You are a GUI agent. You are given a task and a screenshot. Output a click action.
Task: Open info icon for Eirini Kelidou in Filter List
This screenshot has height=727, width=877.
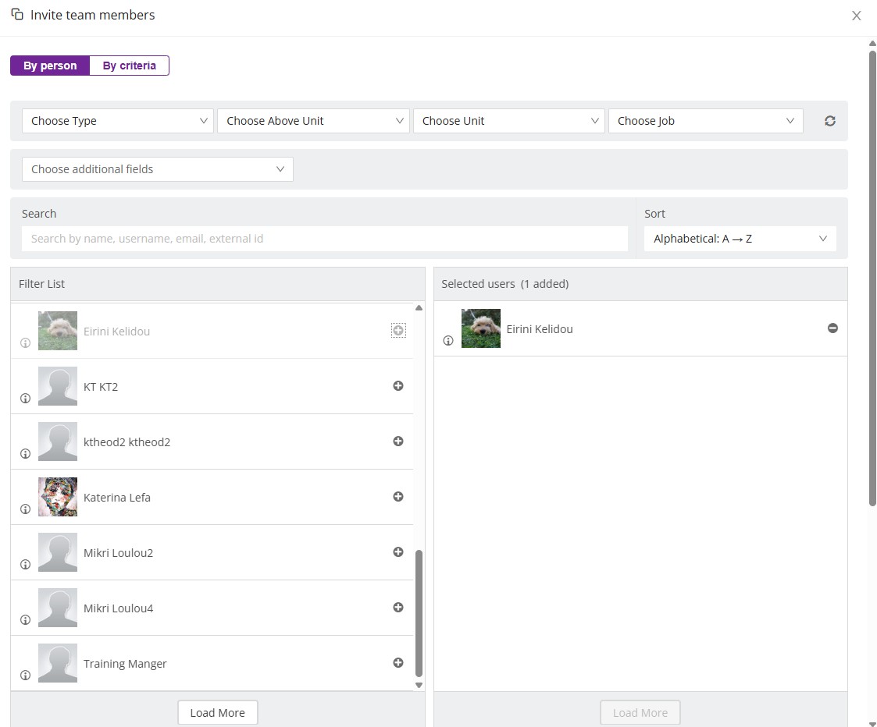25,343
